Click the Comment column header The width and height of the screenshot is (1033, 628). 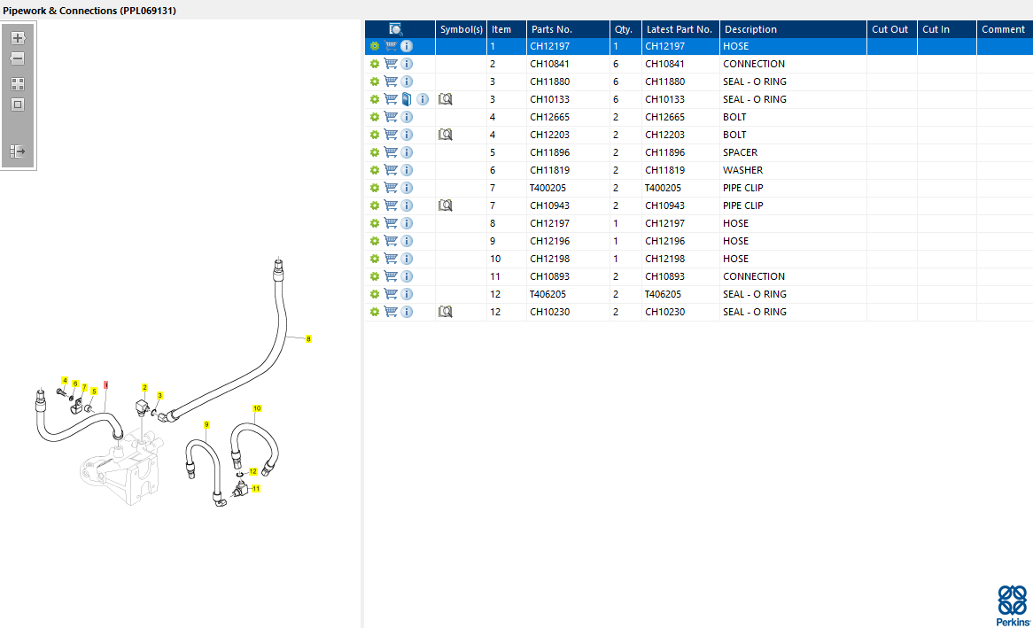pyautogui.click(x=1005, y=29)
